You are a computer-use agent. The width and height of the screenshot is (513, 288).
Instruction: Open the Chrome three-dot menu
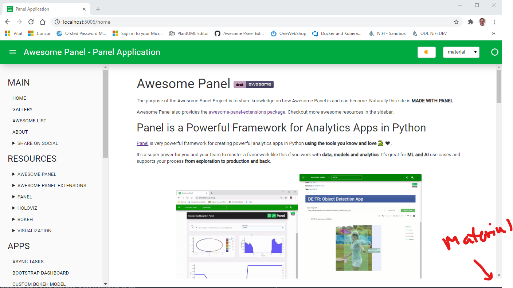tap(494, 22)
